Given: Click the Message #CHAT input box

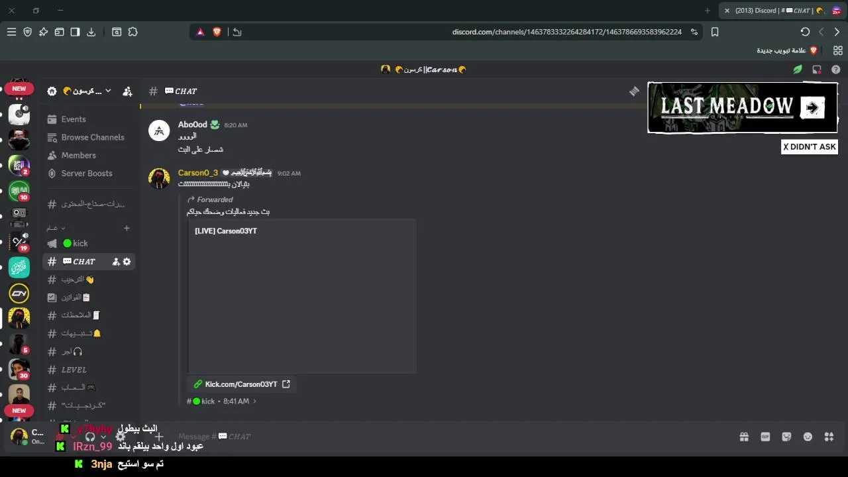Looking at the screenshot, I should pos(450,437).
